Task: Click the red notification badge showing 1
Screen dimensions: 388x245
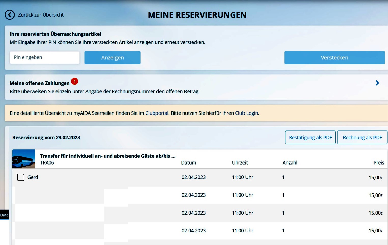Action: (75, 81)
